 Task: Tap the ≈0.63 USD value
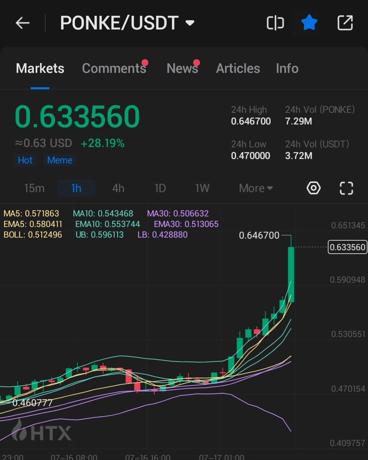(43, 144)
